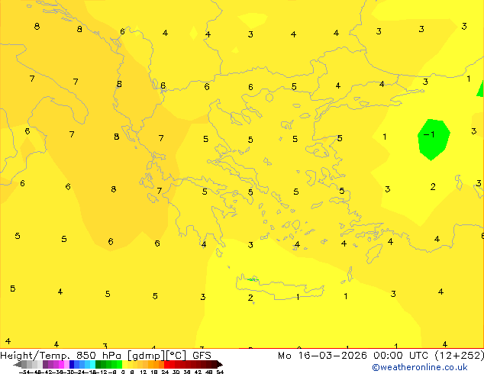
Task: Click the "0" label below the color scale
Action: point(123,372)
